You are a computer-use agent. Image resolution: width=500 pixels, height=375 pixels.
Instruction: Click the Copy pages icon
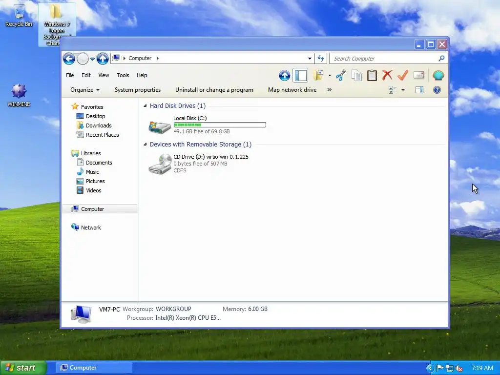click(x=356, y=75)
